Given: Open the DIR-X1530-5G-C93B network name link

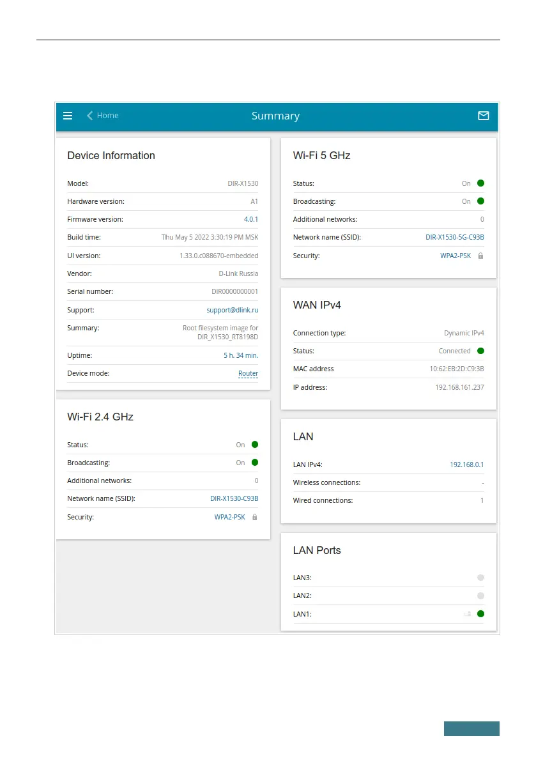Looking at the screenshot, I should pos(455,237).
